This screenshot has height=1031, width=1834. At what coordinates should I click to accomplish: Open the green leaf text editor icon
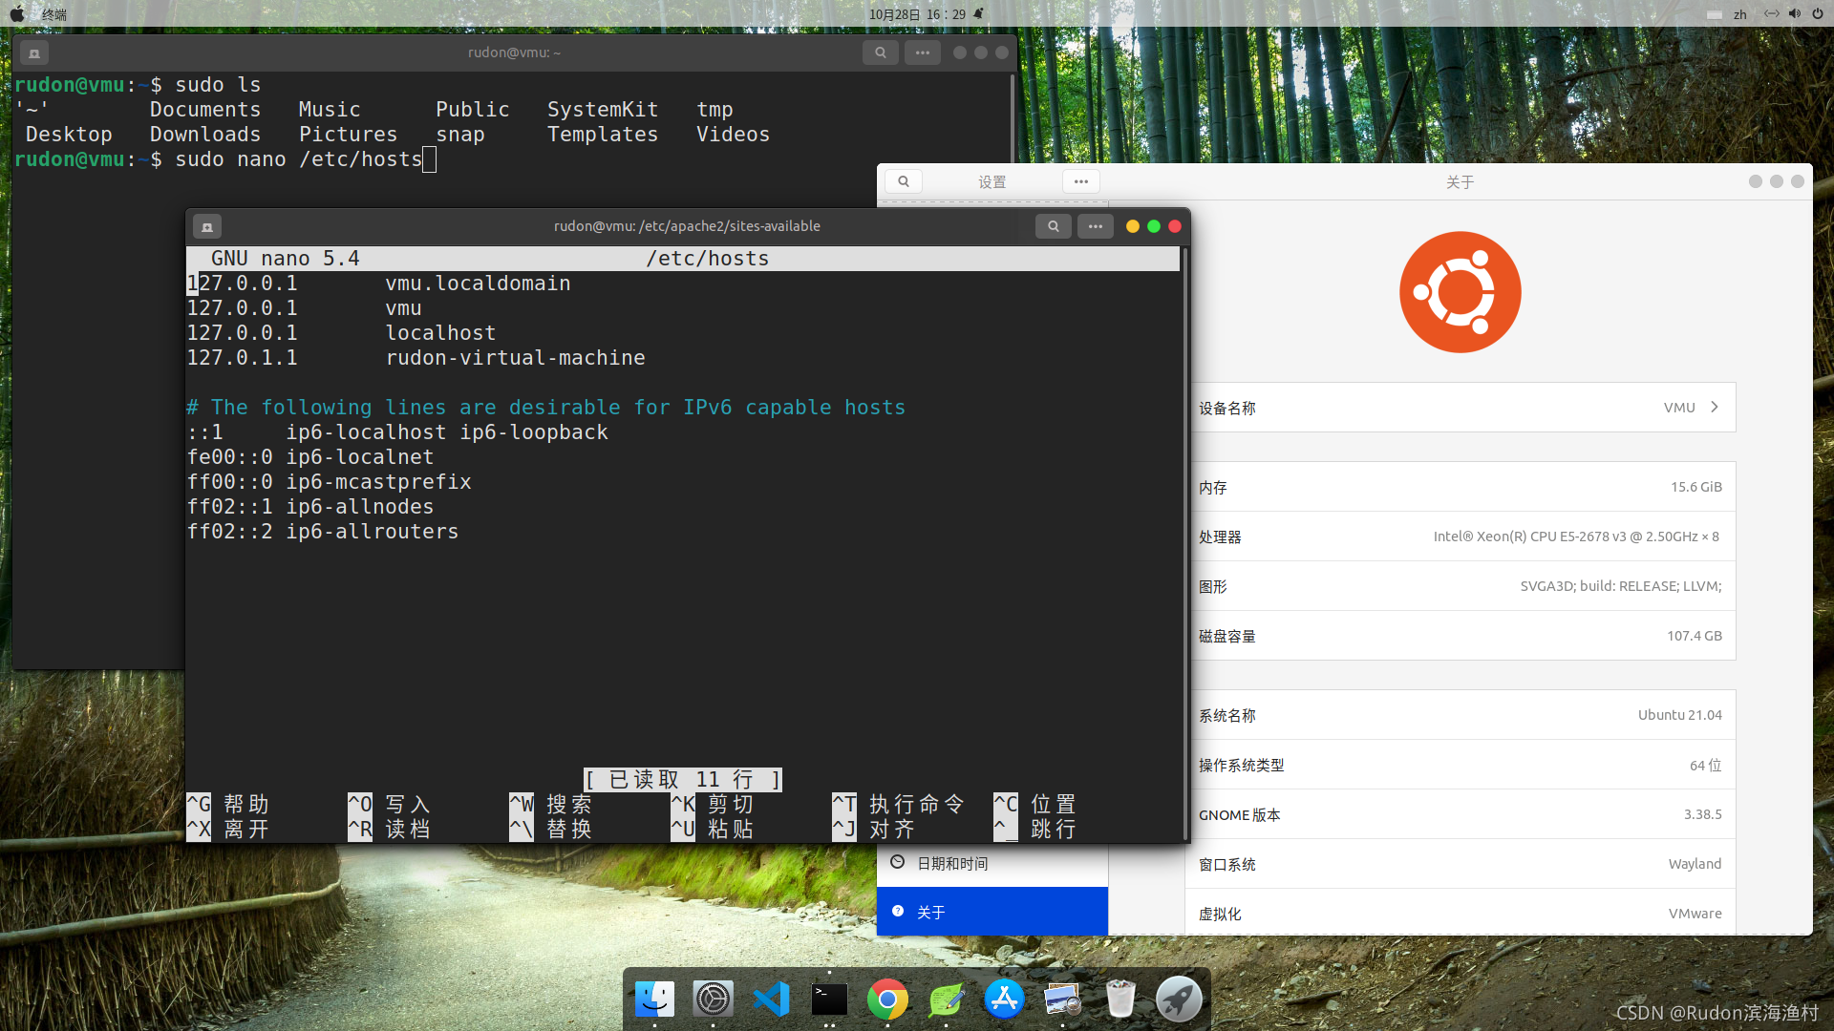(946, 999)
